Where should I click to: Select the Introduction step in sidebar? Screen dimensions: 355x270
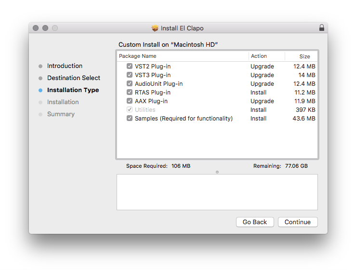pos(65,66)
